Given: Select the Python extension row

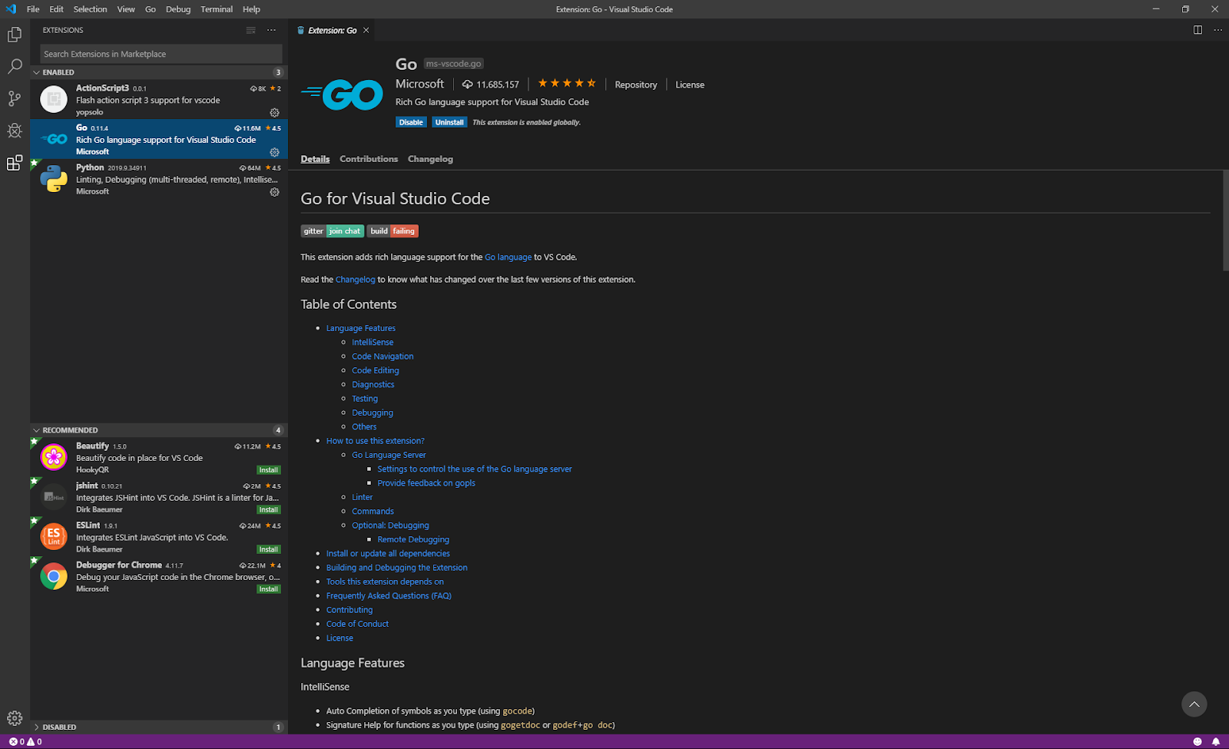Looking at the screenshot, I should click(x=159, y=179).
